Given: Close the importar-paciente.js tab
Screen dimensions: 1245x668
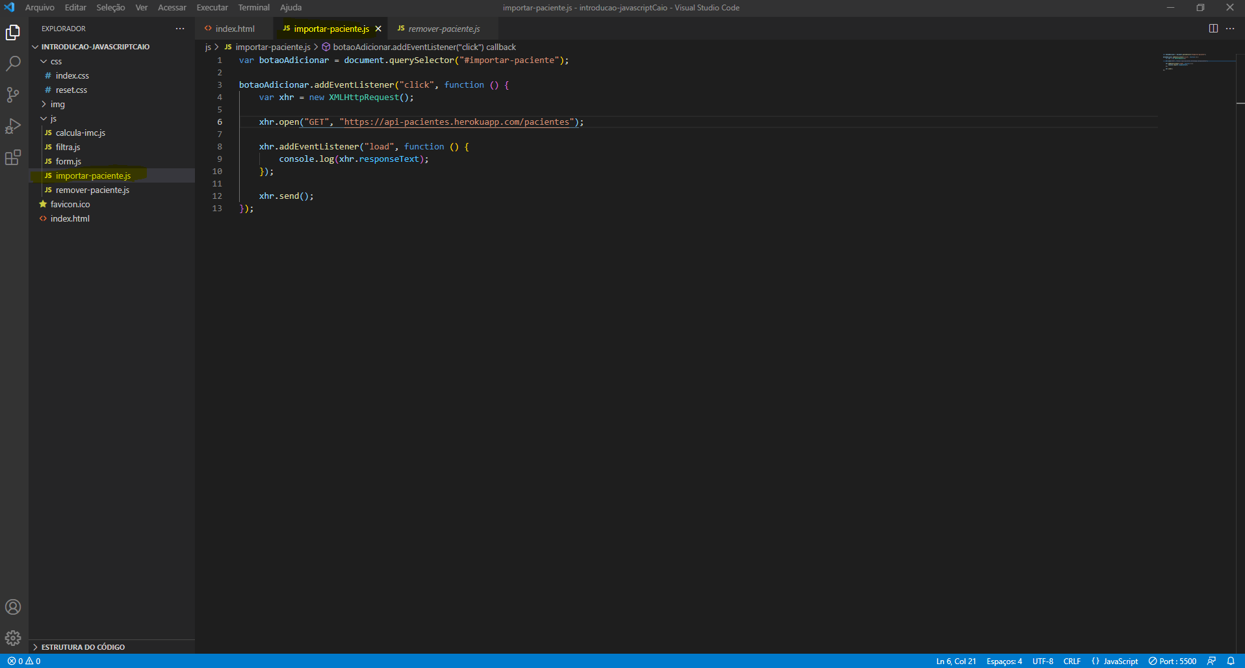Looking at the screenshot, I should (378, 29).
